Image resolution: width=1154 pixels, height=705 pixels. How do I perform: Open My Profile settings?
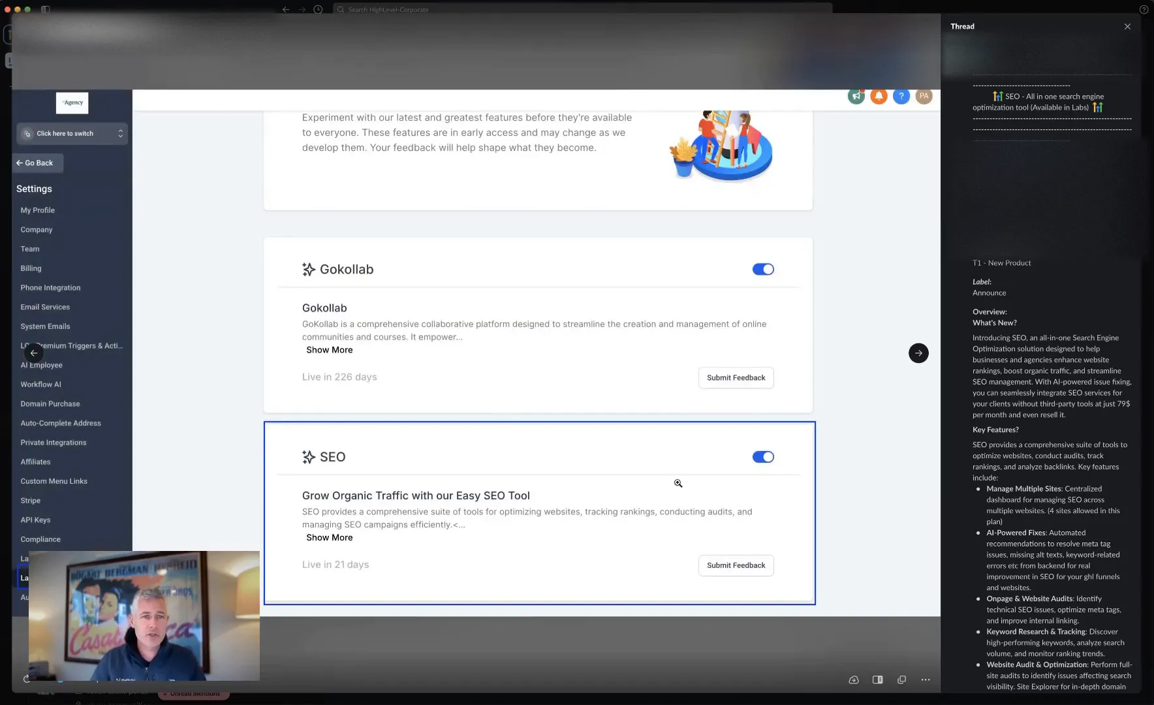pos(38,210)
